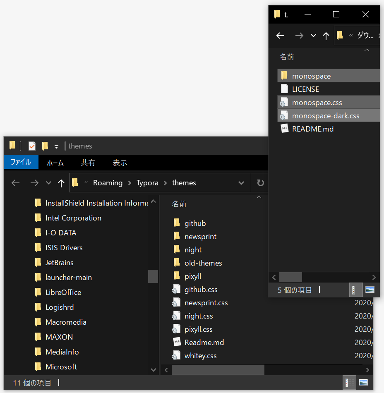Sort themes list by 名前 column
384x393 pixels.
click(x=179, y=204)
